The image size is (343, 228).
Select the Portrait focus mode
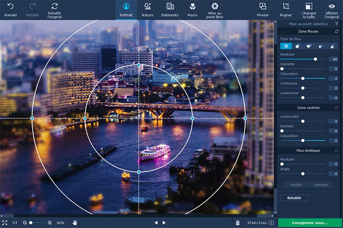(126, 10)
